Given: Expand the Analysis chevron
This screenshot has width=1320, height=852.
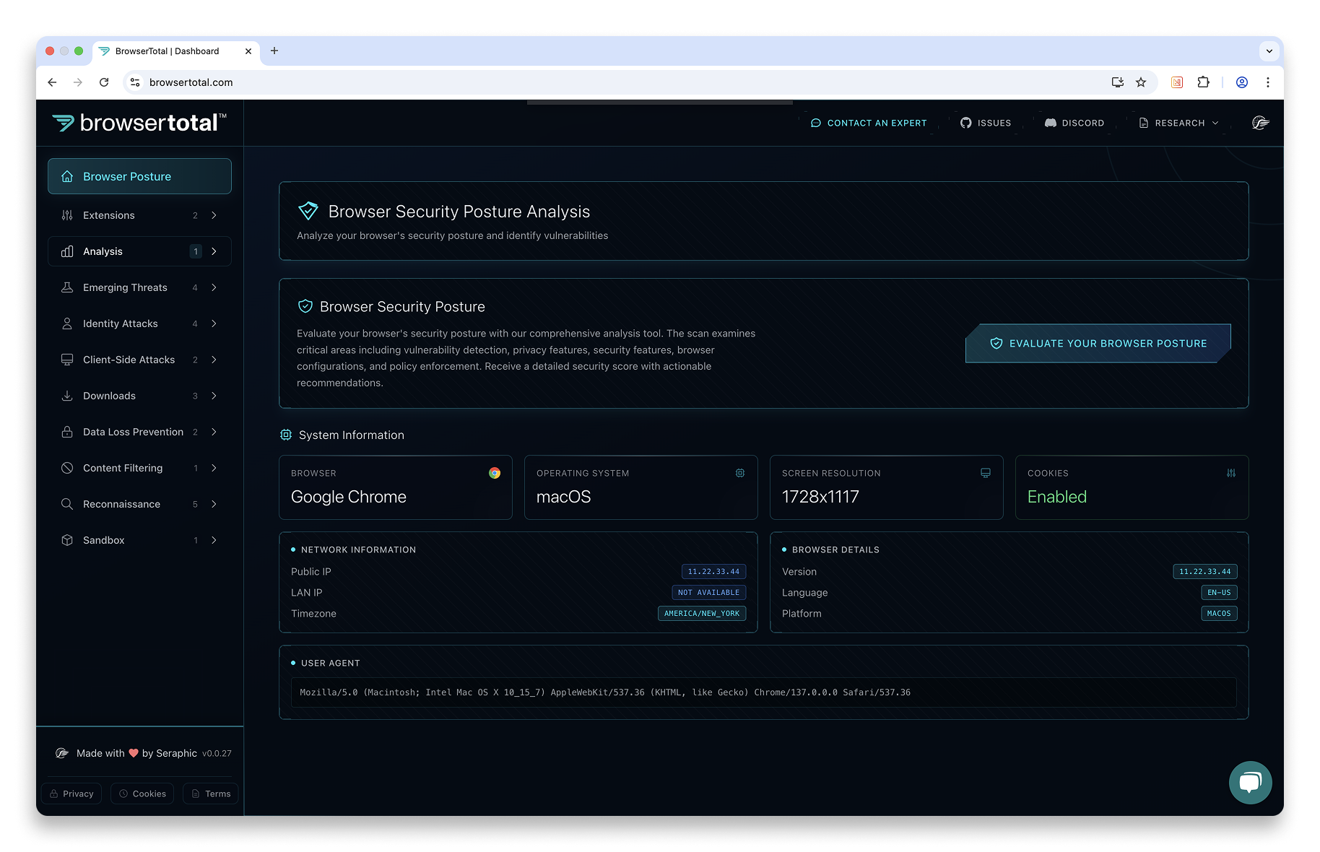Looking at the screenshot, I should (x=214, y=251).
